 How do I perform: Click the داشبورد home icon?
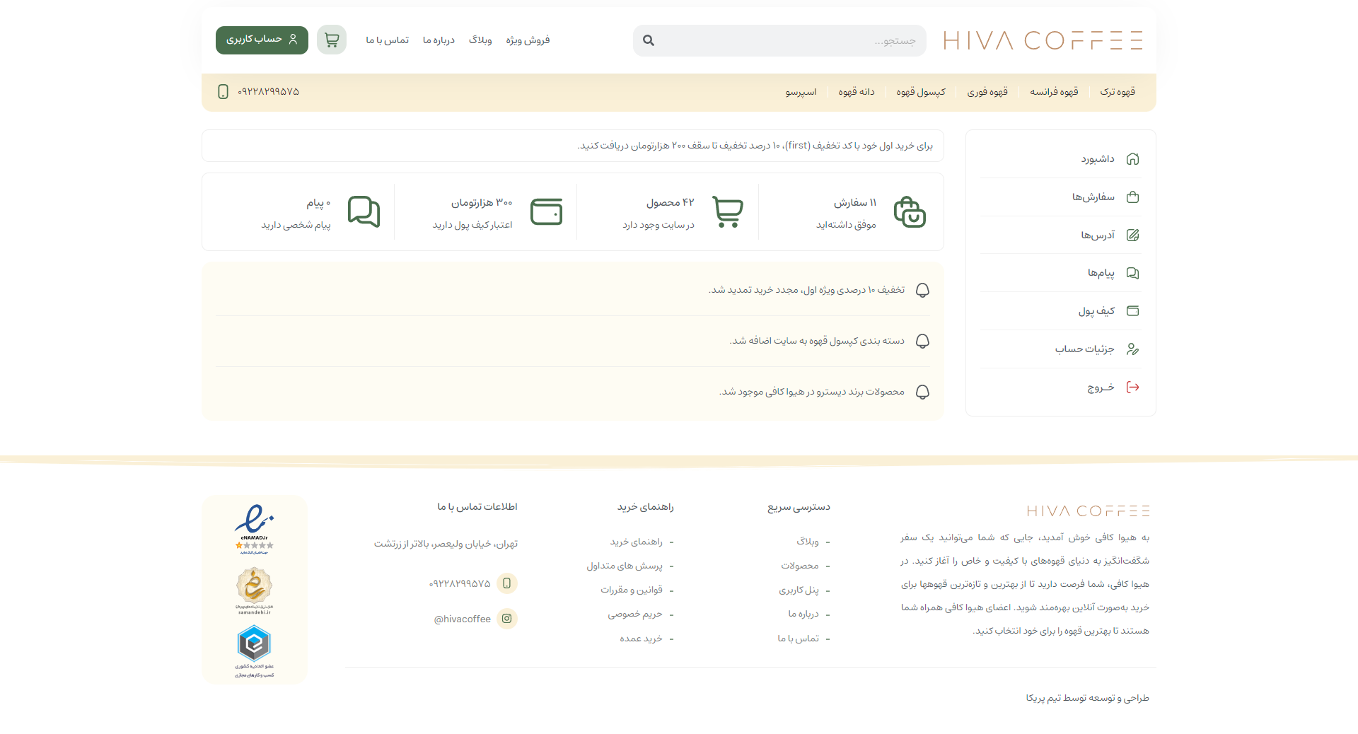[1132, 159]
